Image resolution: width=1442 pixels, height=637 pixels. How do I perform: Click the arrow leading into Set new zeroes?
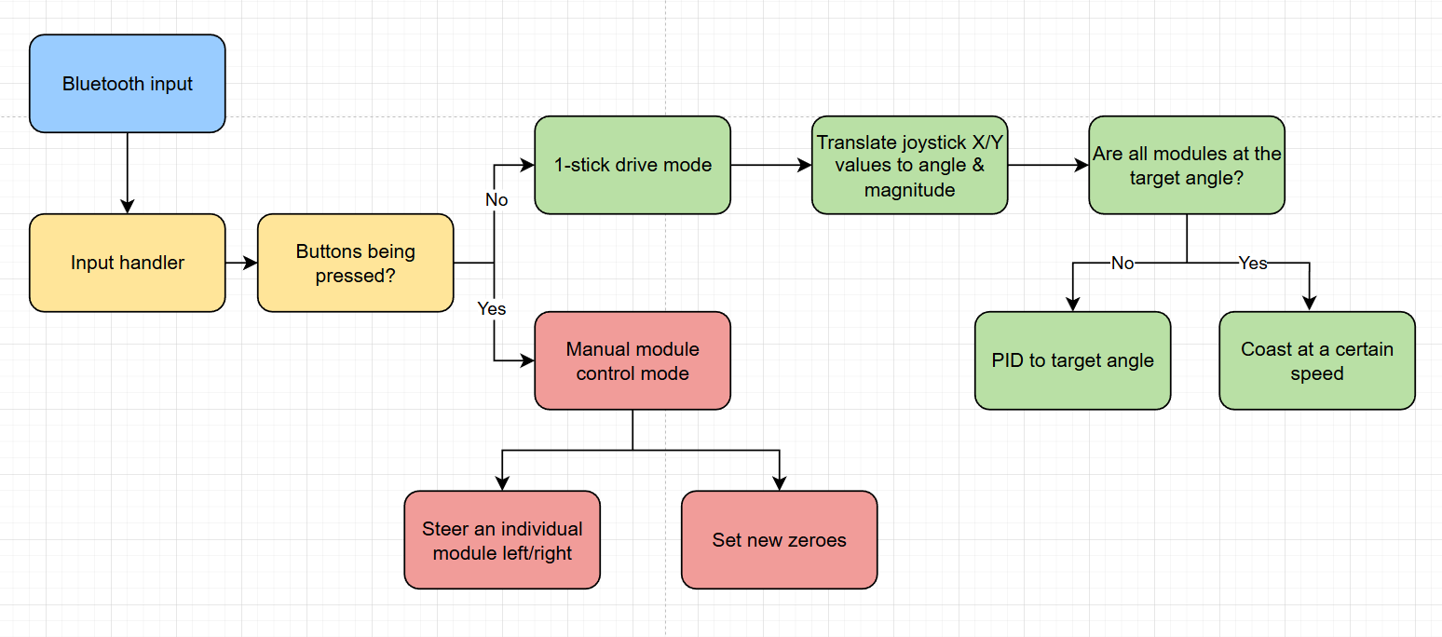click(x=779, y=470)
